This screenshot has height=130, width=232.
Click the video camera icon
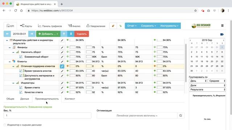coord(222,34)
